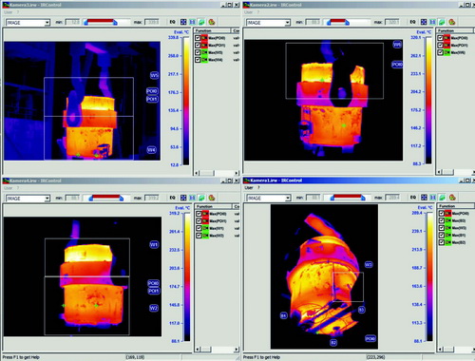Click the light-blue columns icon in Kamera3 toolbar
This screenshot has height=361, width=475.
(x=192, y=22)
